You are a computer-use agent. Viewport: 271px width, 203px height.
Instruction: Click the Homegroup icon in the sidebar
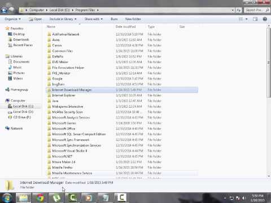pyautogui.click(x=7, y=90)
